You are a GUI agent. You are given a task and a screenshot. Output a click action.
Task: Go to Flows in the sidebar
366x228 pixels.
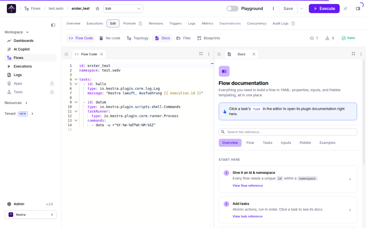click(31, 58)
